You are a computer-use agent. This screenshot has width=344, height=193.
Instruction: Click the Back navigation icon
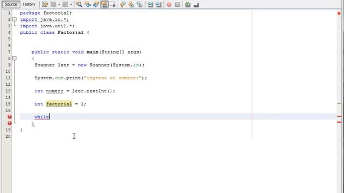(54, 4)
